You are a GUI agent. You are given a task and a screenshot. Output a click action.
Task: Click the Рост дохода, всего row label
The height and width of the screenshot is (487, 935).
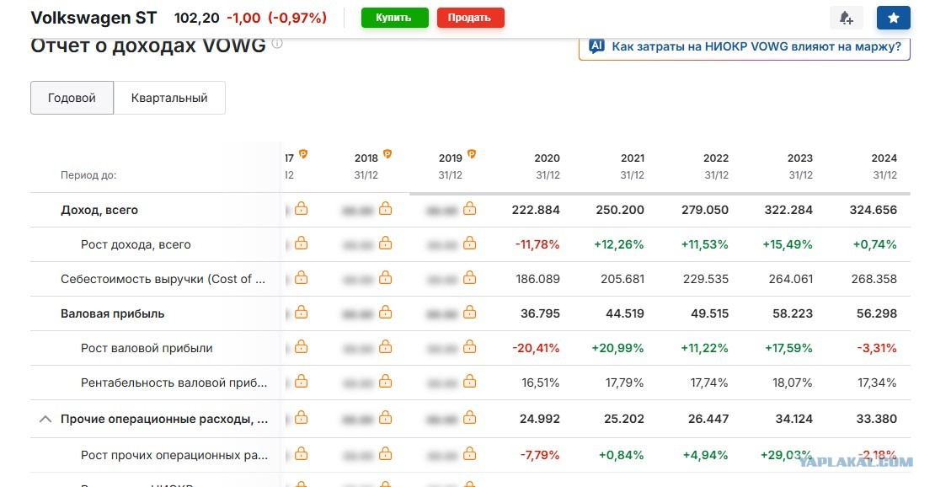[136, 244]
